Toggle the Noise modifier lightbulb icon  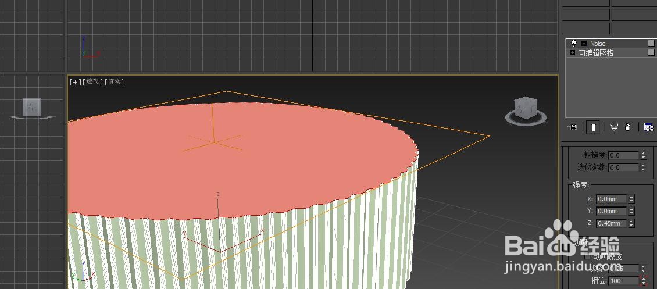click(x=574, y=43)
